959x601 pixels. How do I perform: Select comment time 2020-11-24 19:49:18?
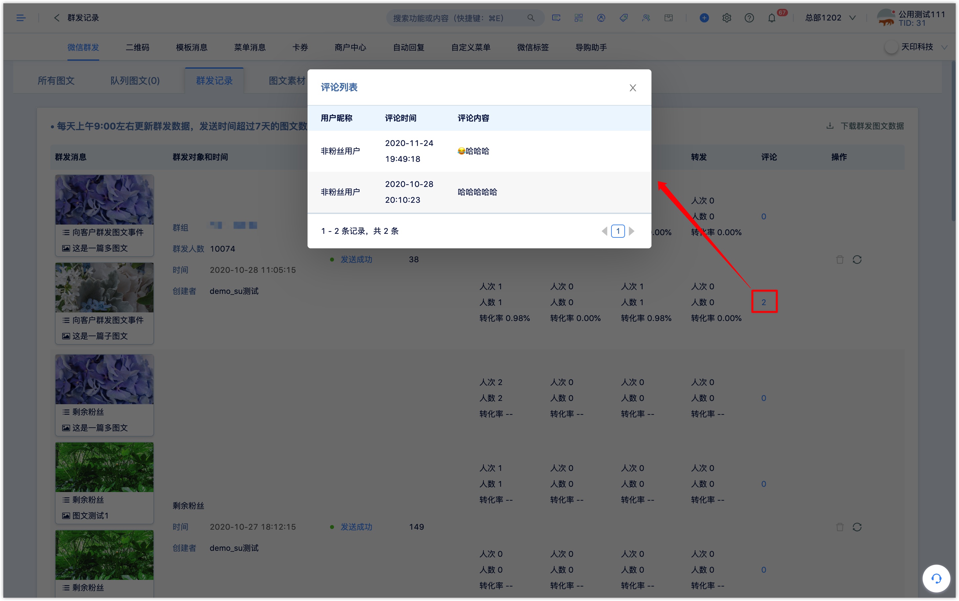pos(409,151)
